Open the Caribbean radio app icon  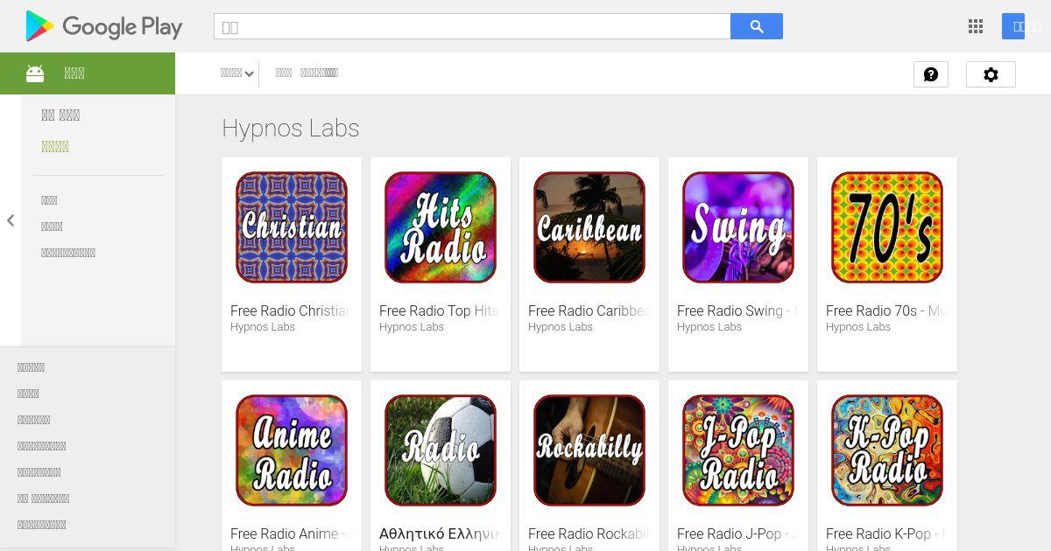(589, 227)
